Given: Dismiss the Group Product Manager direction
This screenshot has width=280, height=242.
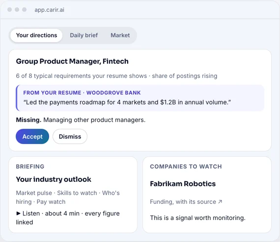Looking at the screenshot, I should [x=70, y=136].
